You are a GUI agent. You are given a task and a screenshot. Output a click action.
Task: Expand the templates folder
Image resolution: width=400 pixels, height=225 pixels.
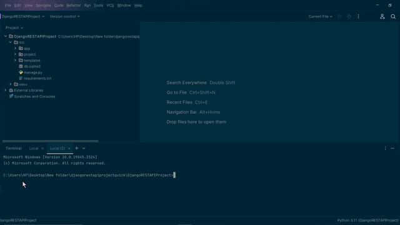click(15, 60)
